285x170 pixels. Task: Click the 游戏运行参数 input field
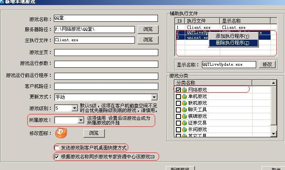click(x=106, y=64)
